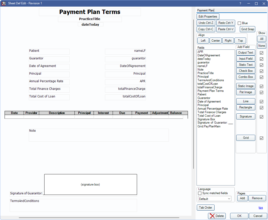This screenshot has width=268, height=220.
Task: Align selected fields to Center
Action: coord(216,41)
